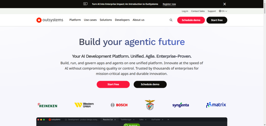Click the Register now link

[169, 4]
